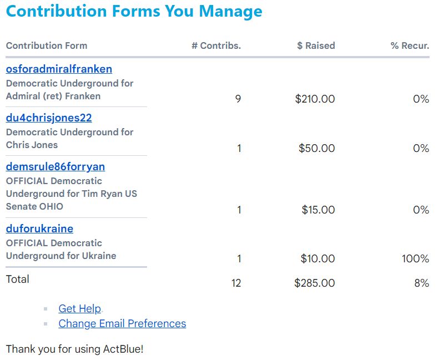The width and height of the screenshot is (439, 361).
Task: Select the # Contribs. column header
Action: (x=216, y=45)
